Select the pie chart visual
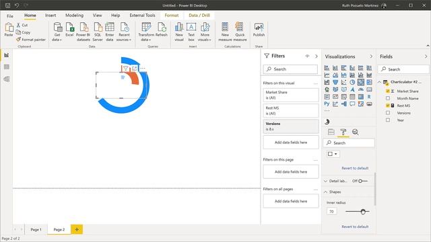Screen dimensions: 431x242 (x=352, y=82)
